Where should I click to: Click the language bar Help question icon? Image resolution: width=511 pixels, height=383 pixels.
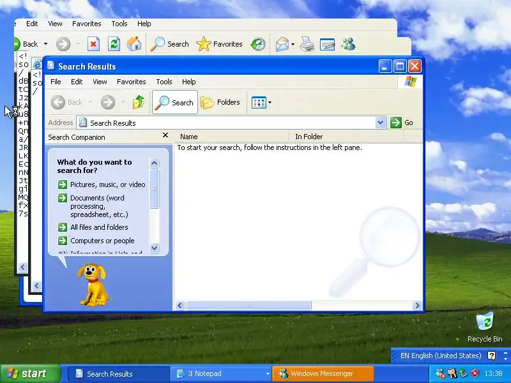pos(491,356)
